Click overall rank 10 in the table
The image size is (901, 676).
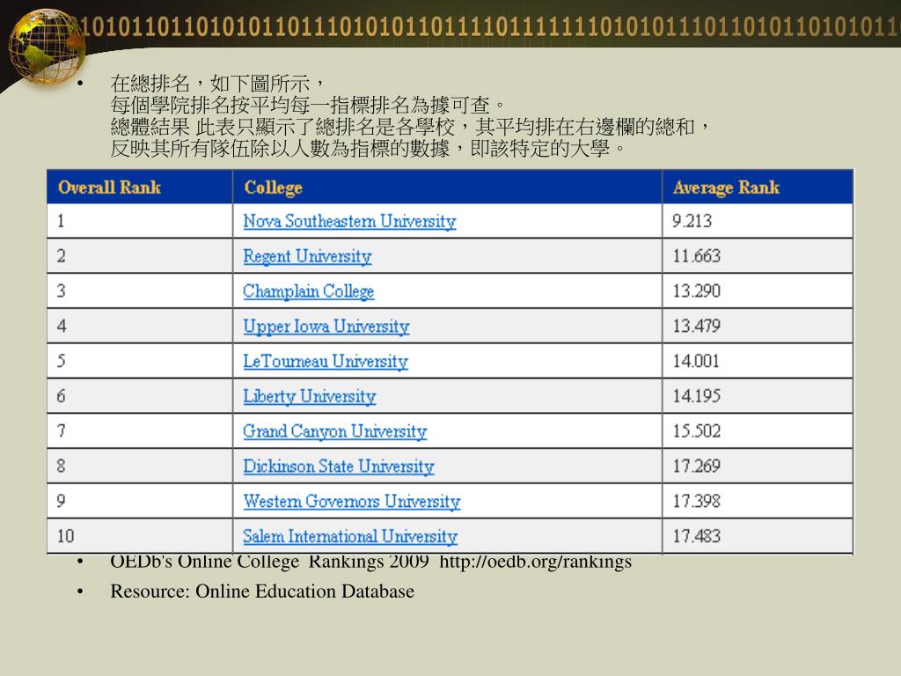click(65, 537)
